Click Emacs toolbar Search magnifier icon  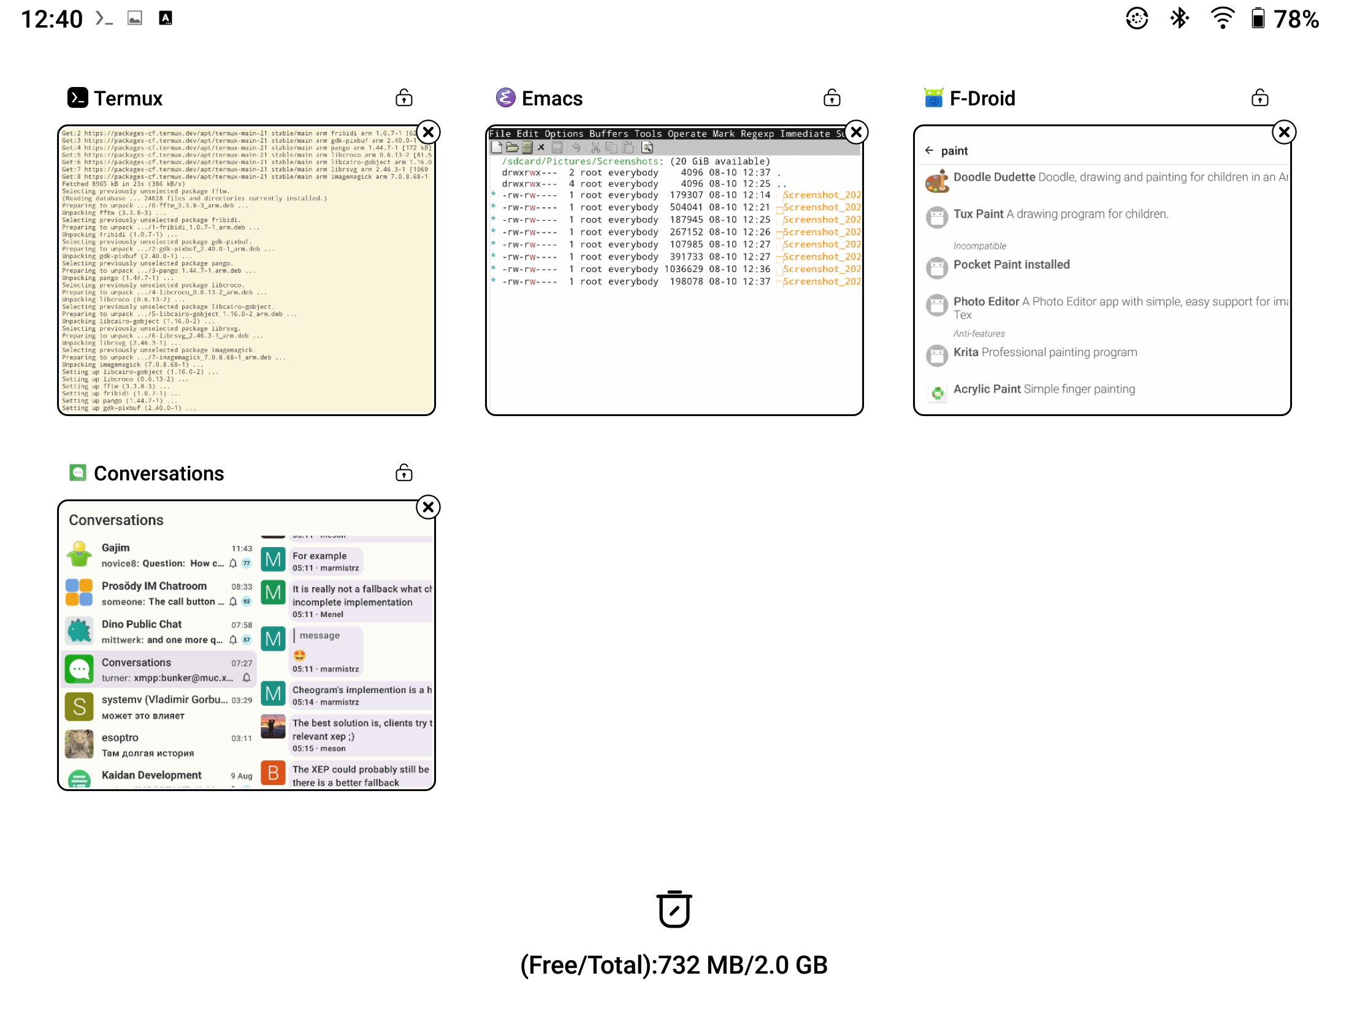[x=648, y=147]
